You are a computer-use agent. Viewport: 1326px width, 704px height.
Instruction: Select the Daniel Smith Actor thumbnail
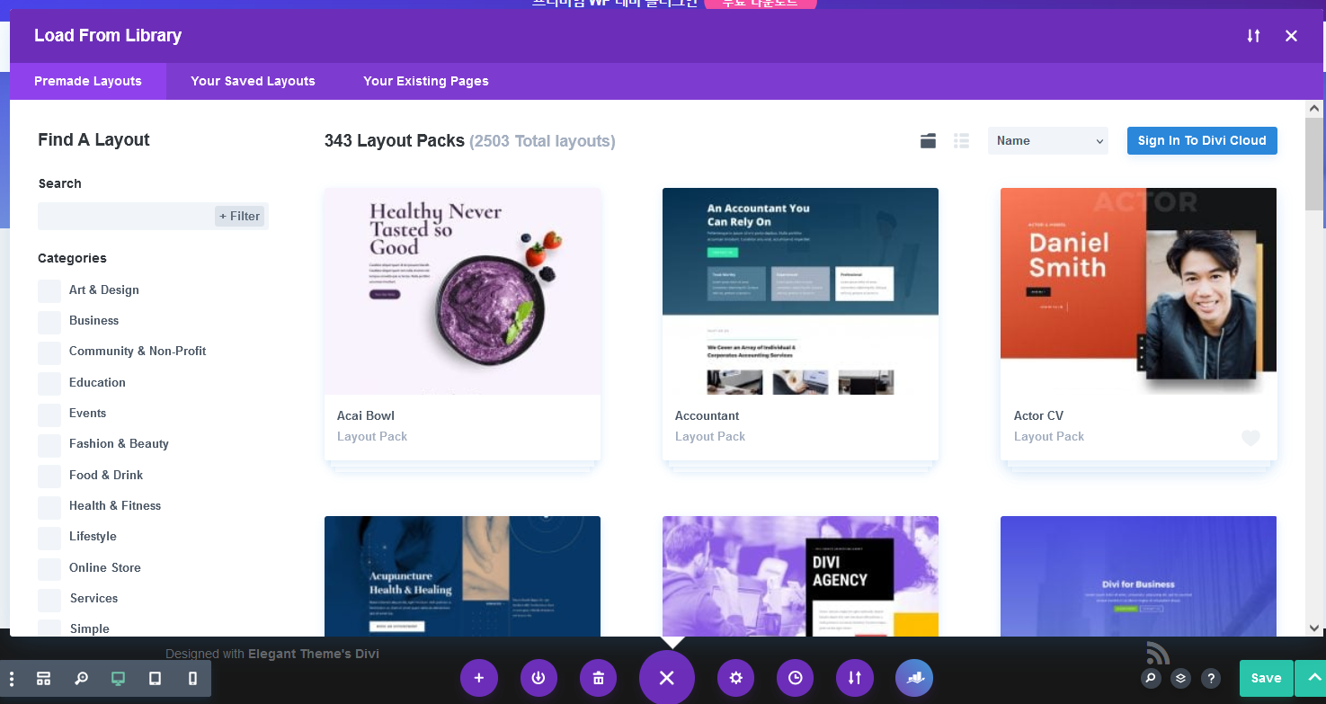tap(1139, 291)
